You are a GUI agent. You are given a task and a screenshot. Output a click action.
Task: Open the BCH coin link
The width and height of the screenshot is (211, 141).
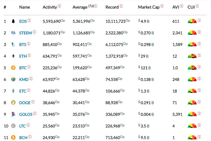pos(23,138)
